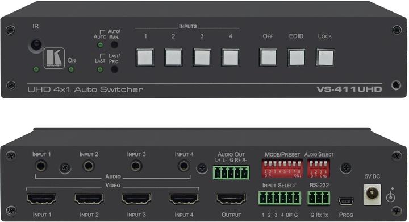Click the Input 3 audio jack
This screenshot has height=222, width=409.
point(136,166)
